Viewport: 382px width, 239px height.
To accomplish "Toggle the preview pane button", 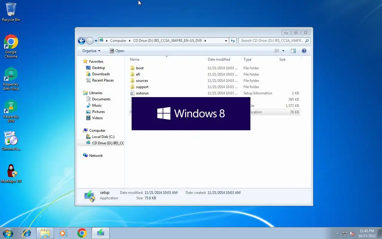I will (293, 51).
